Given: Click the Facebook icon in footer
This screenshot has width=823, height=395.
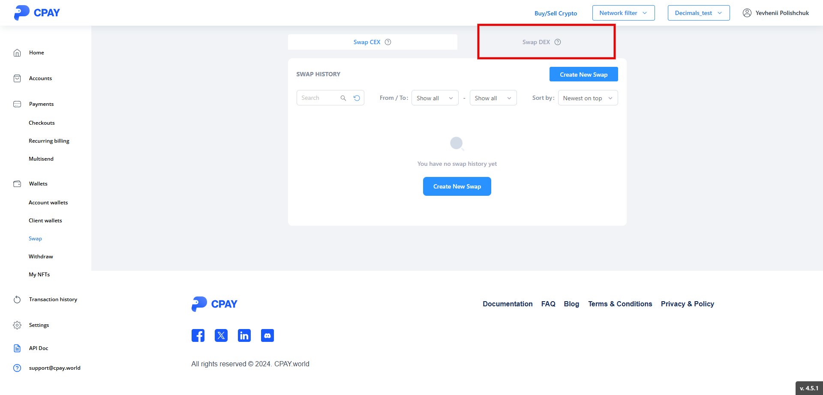Looking at the screenshot, I should pos(198,335).
